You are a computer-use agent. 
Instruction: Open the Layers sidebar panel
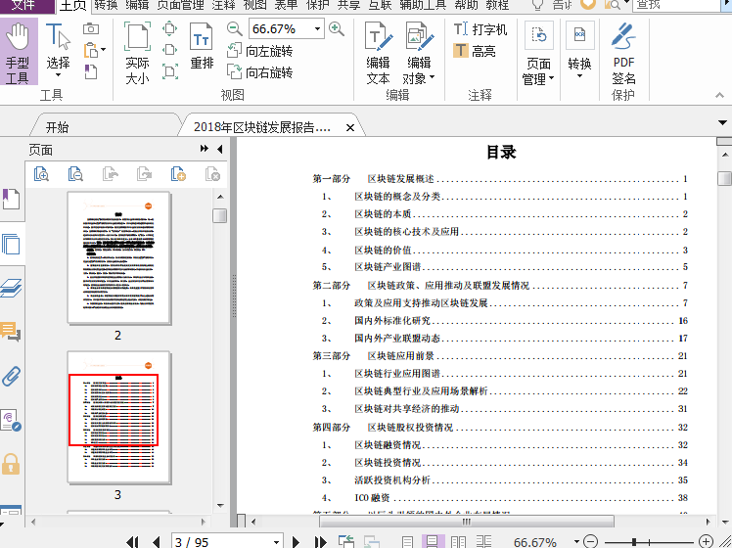point(11,288)
